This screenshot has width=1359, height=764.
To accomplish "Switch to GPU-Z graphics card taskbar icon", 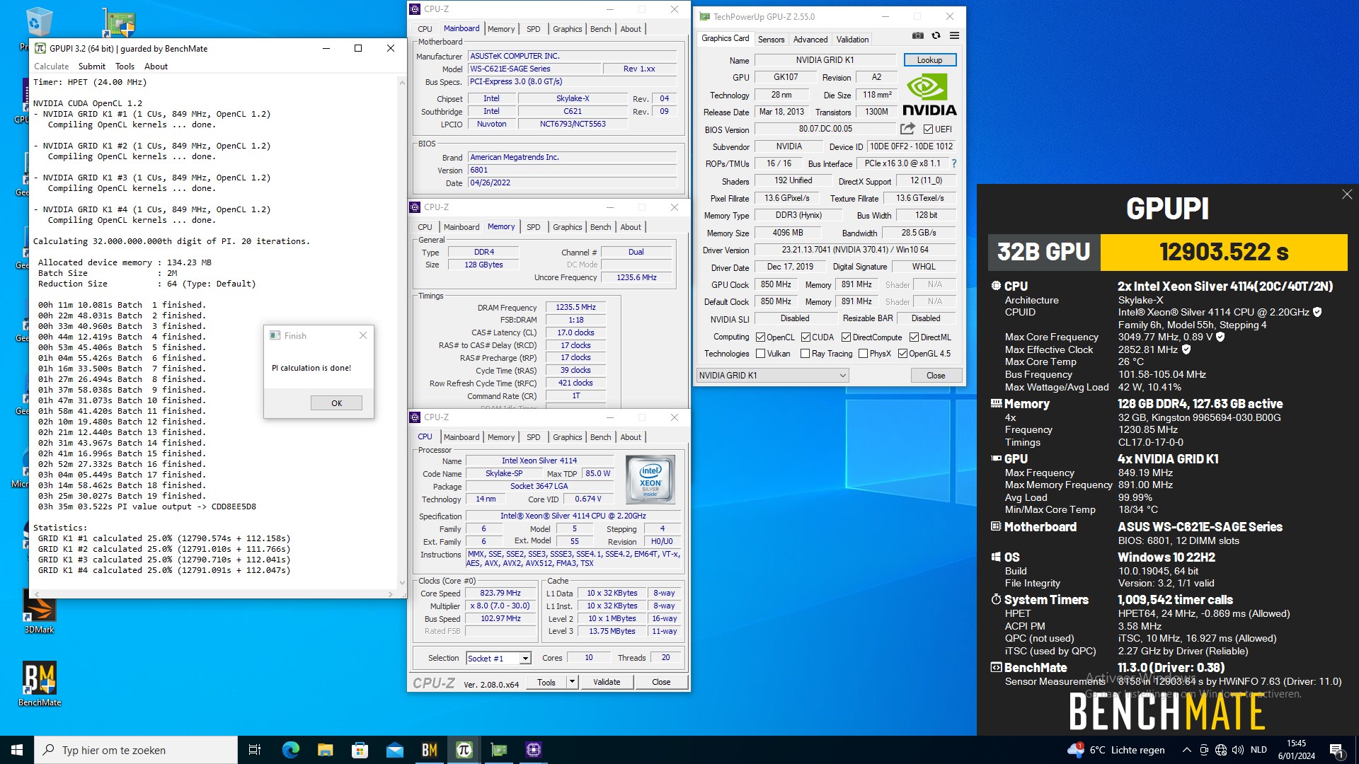I will [498, 750].
